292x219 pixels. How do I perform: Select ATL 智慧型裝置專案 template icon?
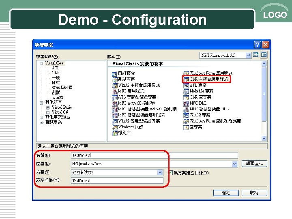click(114, 98)
